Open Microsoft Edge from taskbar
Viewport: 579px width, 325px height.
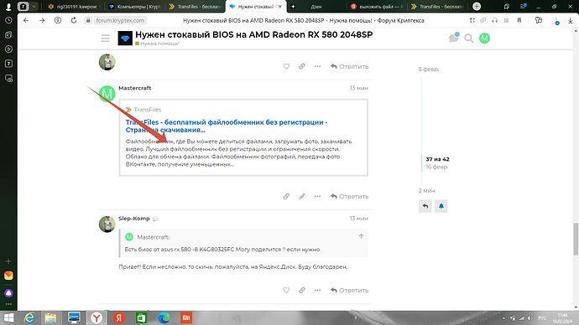pyautogui.click(x=164, y=317)
